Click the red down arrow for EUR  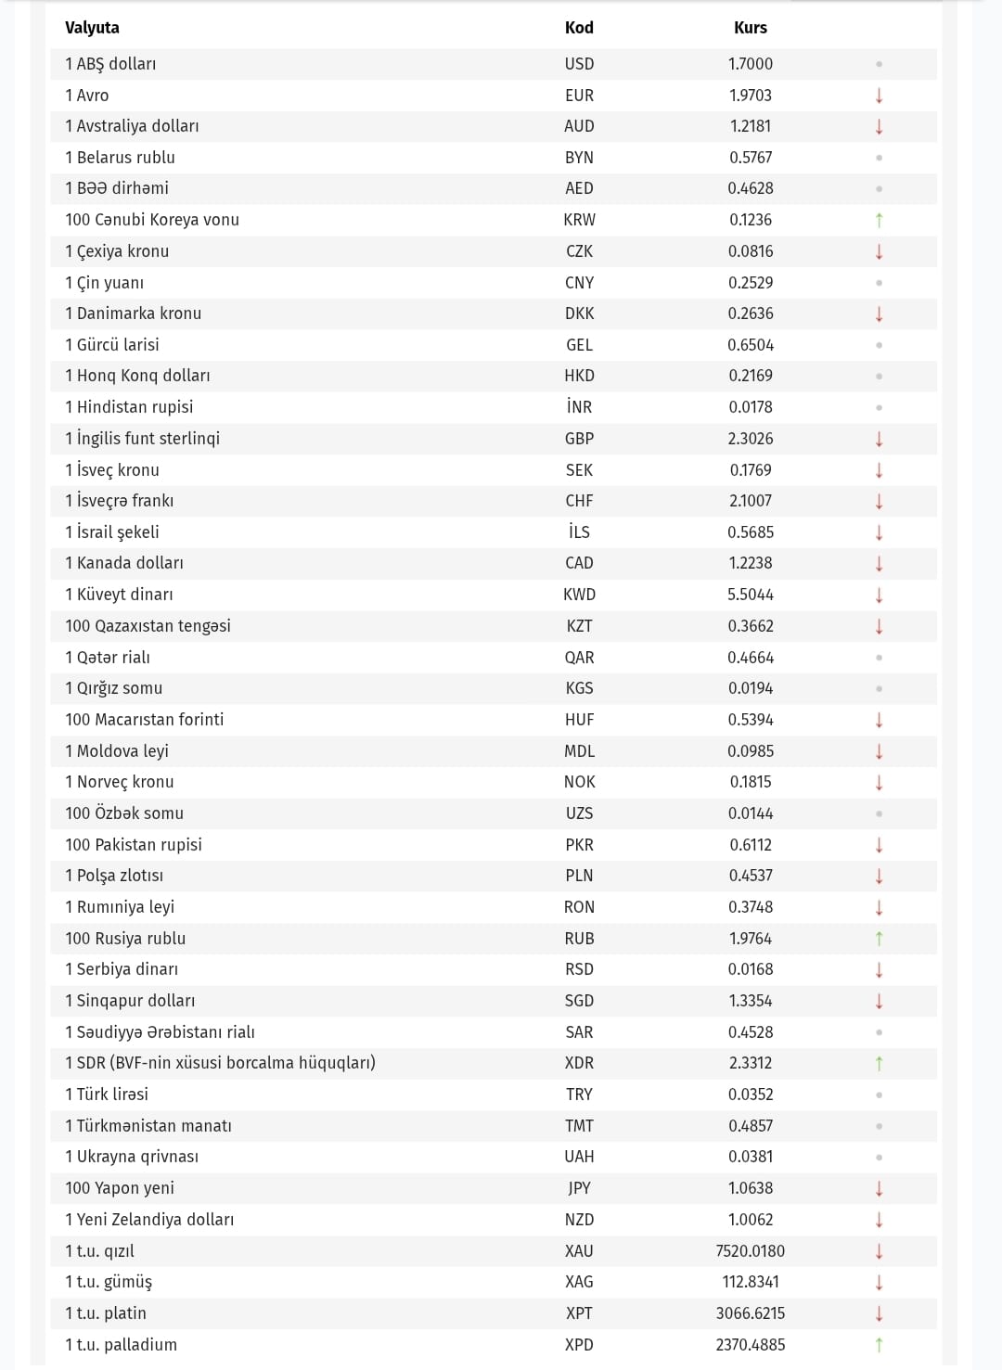tap(879, 96)
